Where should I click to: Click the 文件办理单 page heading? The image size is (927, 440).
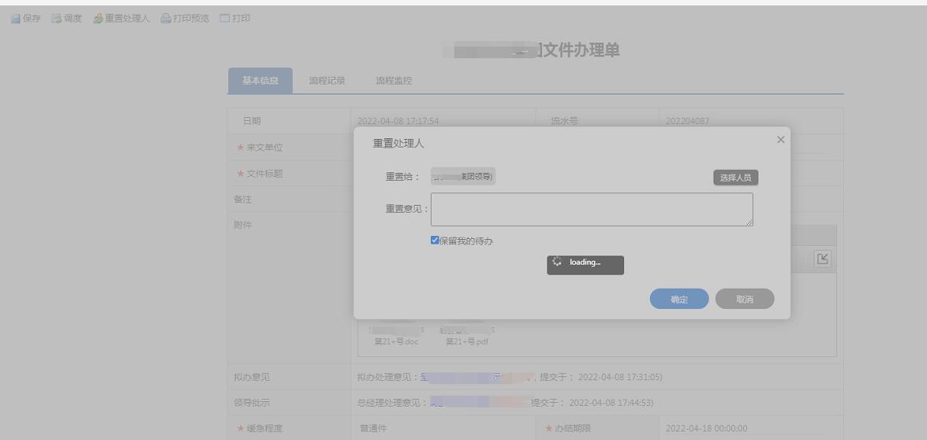click(581, 50)
